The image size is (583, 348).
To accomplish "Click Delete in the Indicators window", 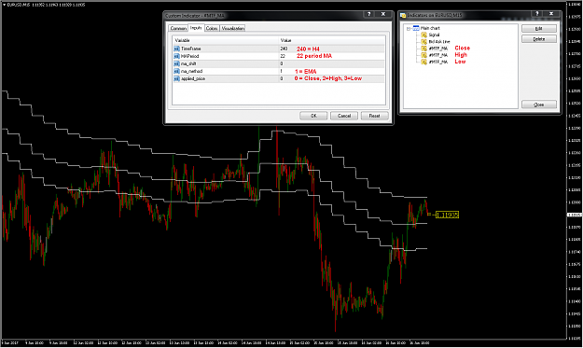I will (539, 39).
